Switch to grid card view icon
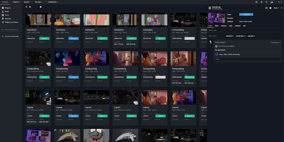Image resolution: width=284 pixels, height=142 pixels. (27, 7)
